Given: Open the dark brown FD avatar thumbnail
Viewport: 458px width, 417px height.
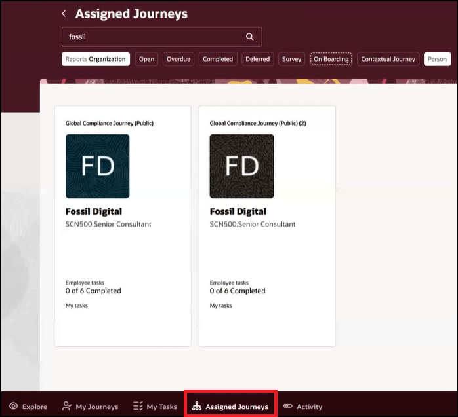Looking at the screenshot, I should click(x=242, y=166).
